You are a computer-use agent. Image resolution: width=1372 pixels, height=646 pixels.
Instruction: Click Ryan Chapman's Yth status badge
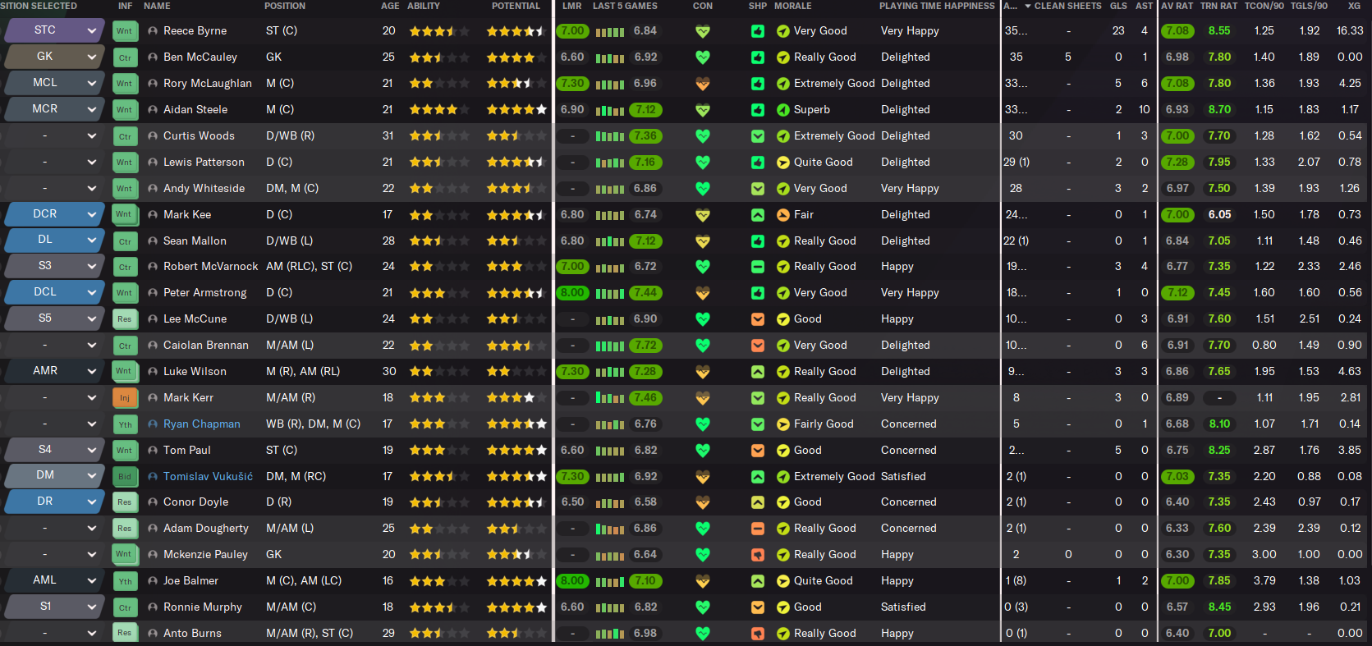point(125,424)
